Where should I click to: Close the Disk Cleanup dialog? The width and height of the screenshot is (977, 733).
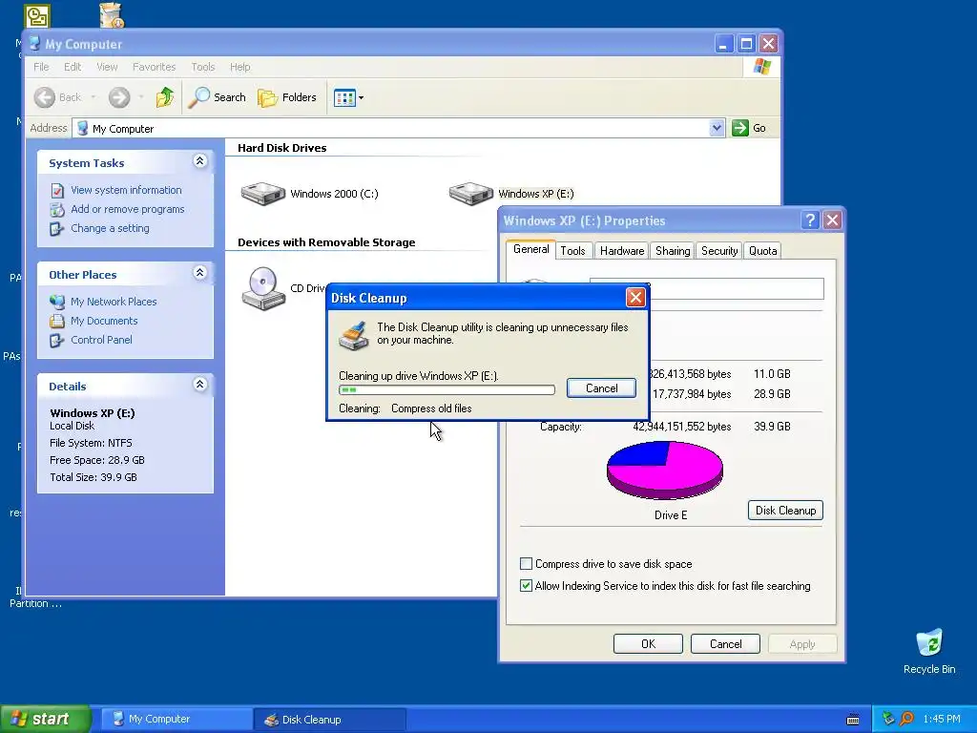pyautogui.click(x=635, y=298)
